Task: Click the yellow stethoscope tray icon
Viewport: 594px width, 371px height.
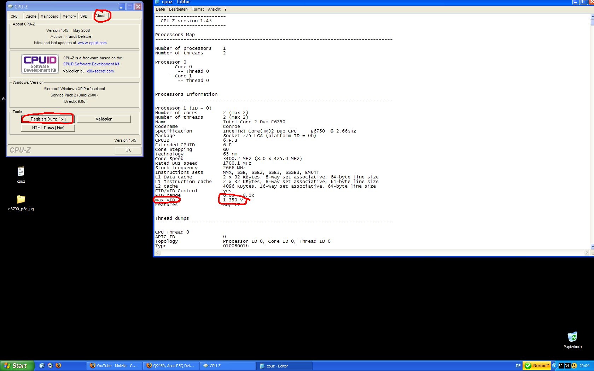Action: click(x=574, y=366)
